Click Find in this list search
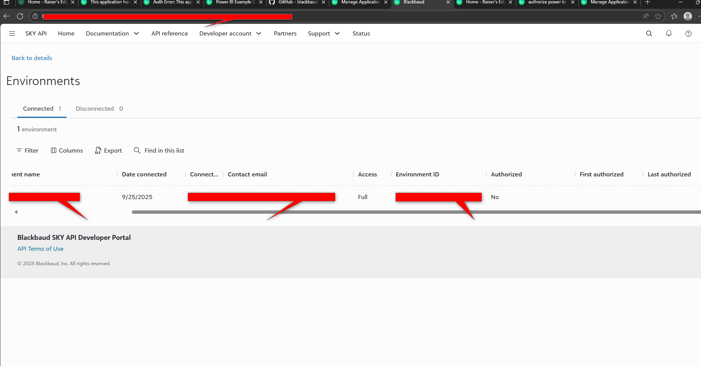 159,151
